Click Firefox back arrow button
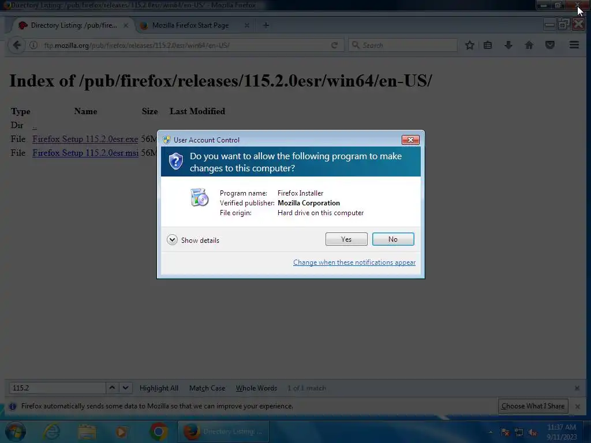The width and height of the screenshot is (591, 443). tap(17, 45)
